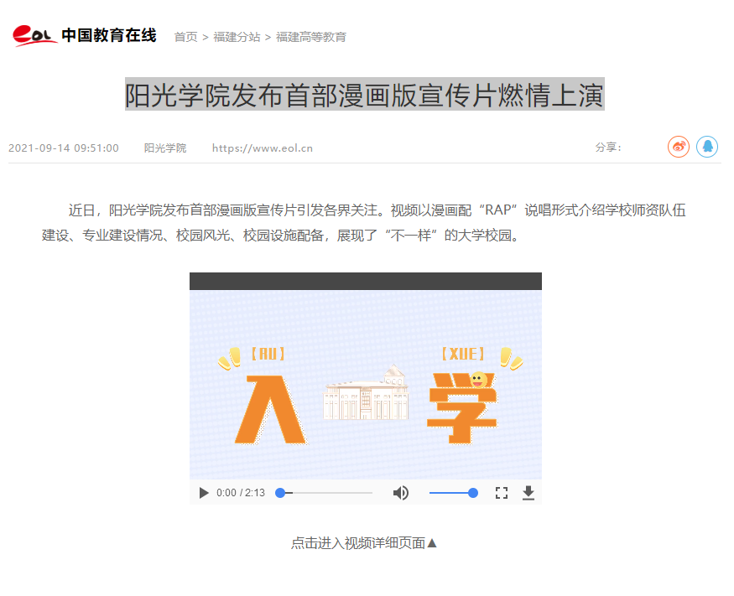Share article via Weibo icon

point(679,147)
